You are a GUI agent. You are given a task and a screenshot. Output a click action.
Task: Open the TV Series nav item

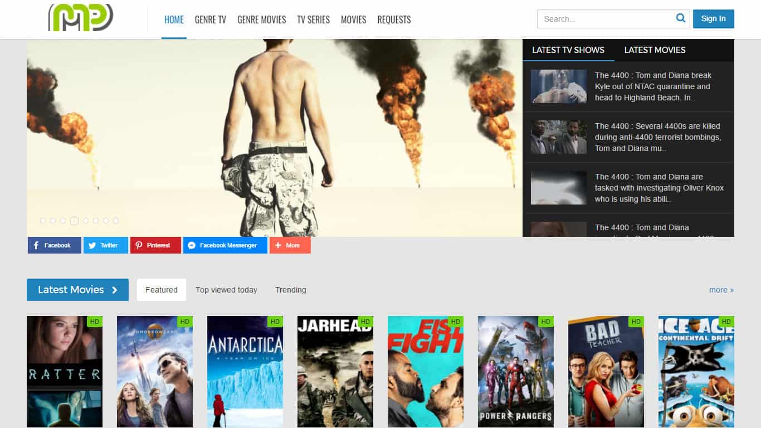(x=313, y=20)
